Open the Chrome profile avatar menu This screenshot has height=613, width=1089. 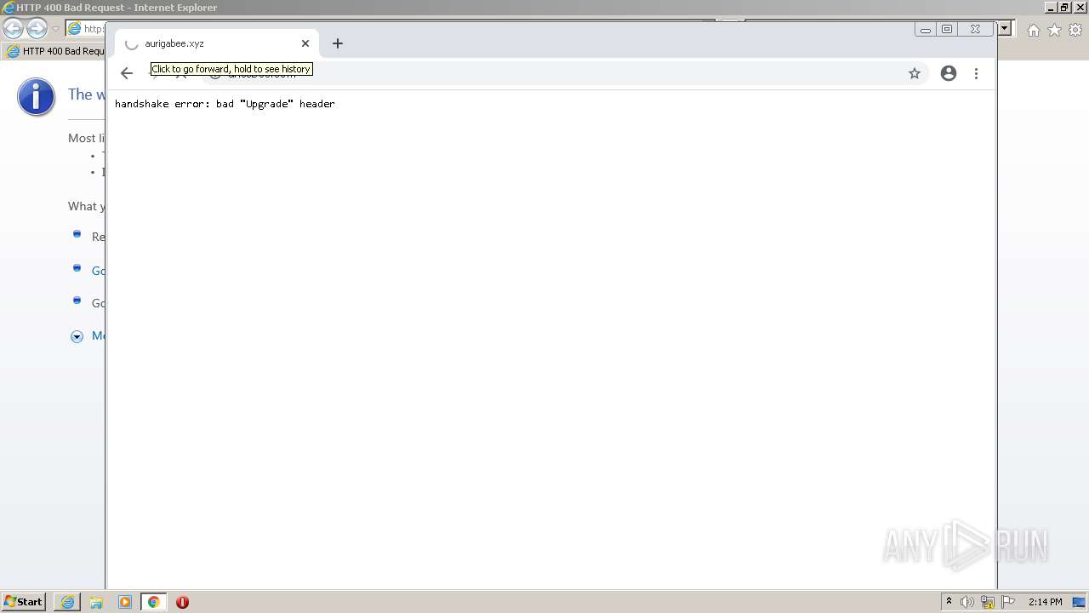click(949, 73)
